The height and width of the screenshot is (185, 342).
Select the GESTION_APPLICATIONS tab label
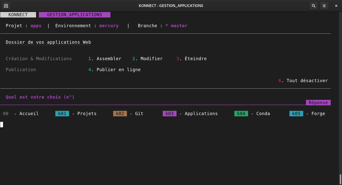pos(74,15)
